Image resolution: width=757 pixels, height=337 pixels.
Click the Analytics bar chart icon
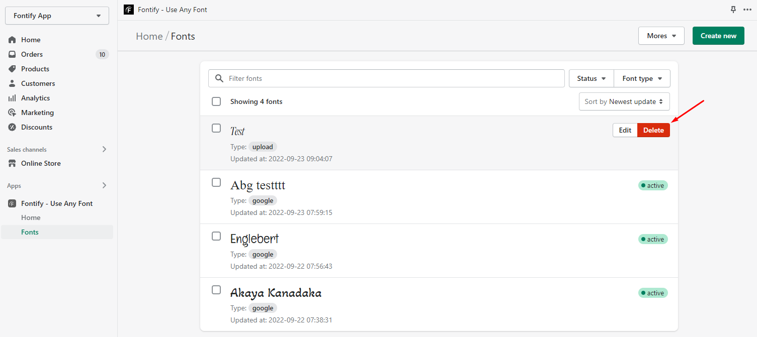coord(12,98)
